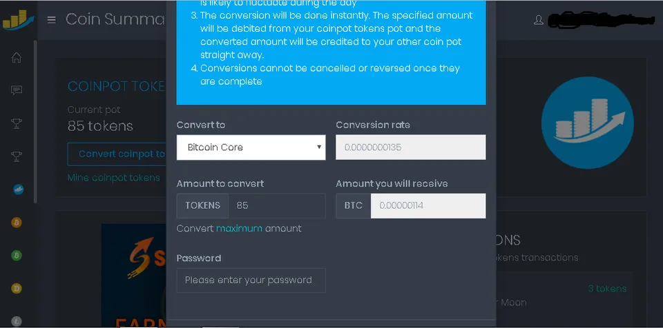The height and width of the screenshot is (328, 663).
Task: Select the Dogecoin sidebar icon
Action: coord(17,288)
